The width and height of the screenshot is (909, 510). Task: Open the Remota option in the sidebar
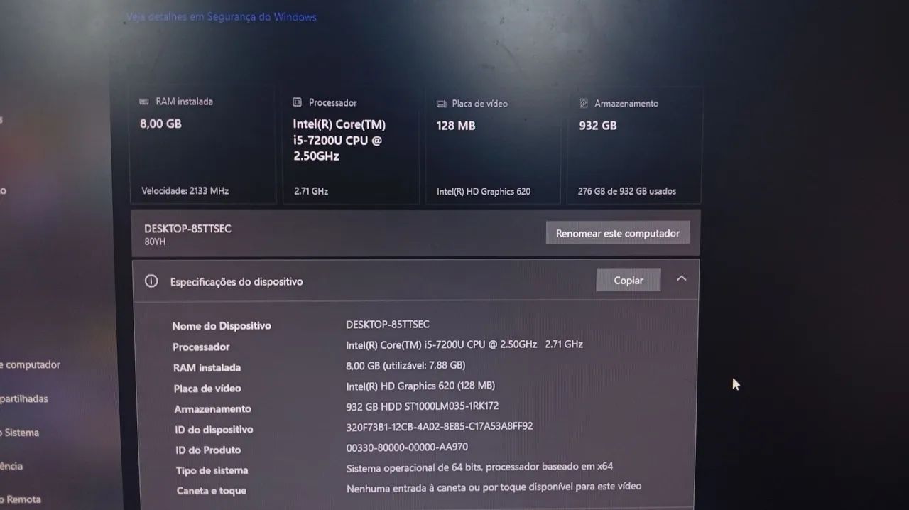coord(22,499)
